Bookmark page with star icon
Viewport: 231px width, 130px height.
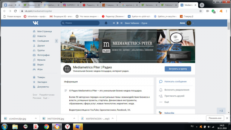pyautogui.click(x=201, y=11)
